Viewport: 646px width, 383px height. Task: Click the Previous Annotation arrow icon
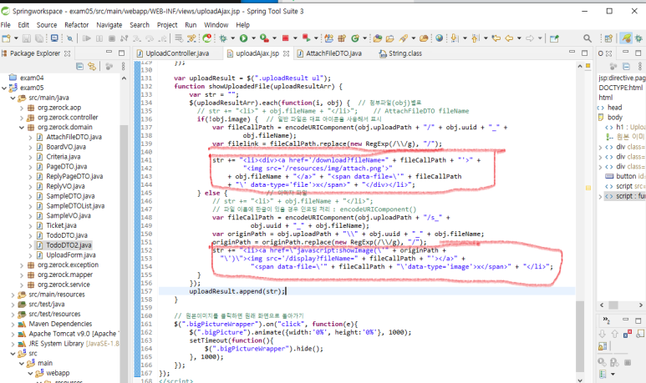(x=476, y=38)
